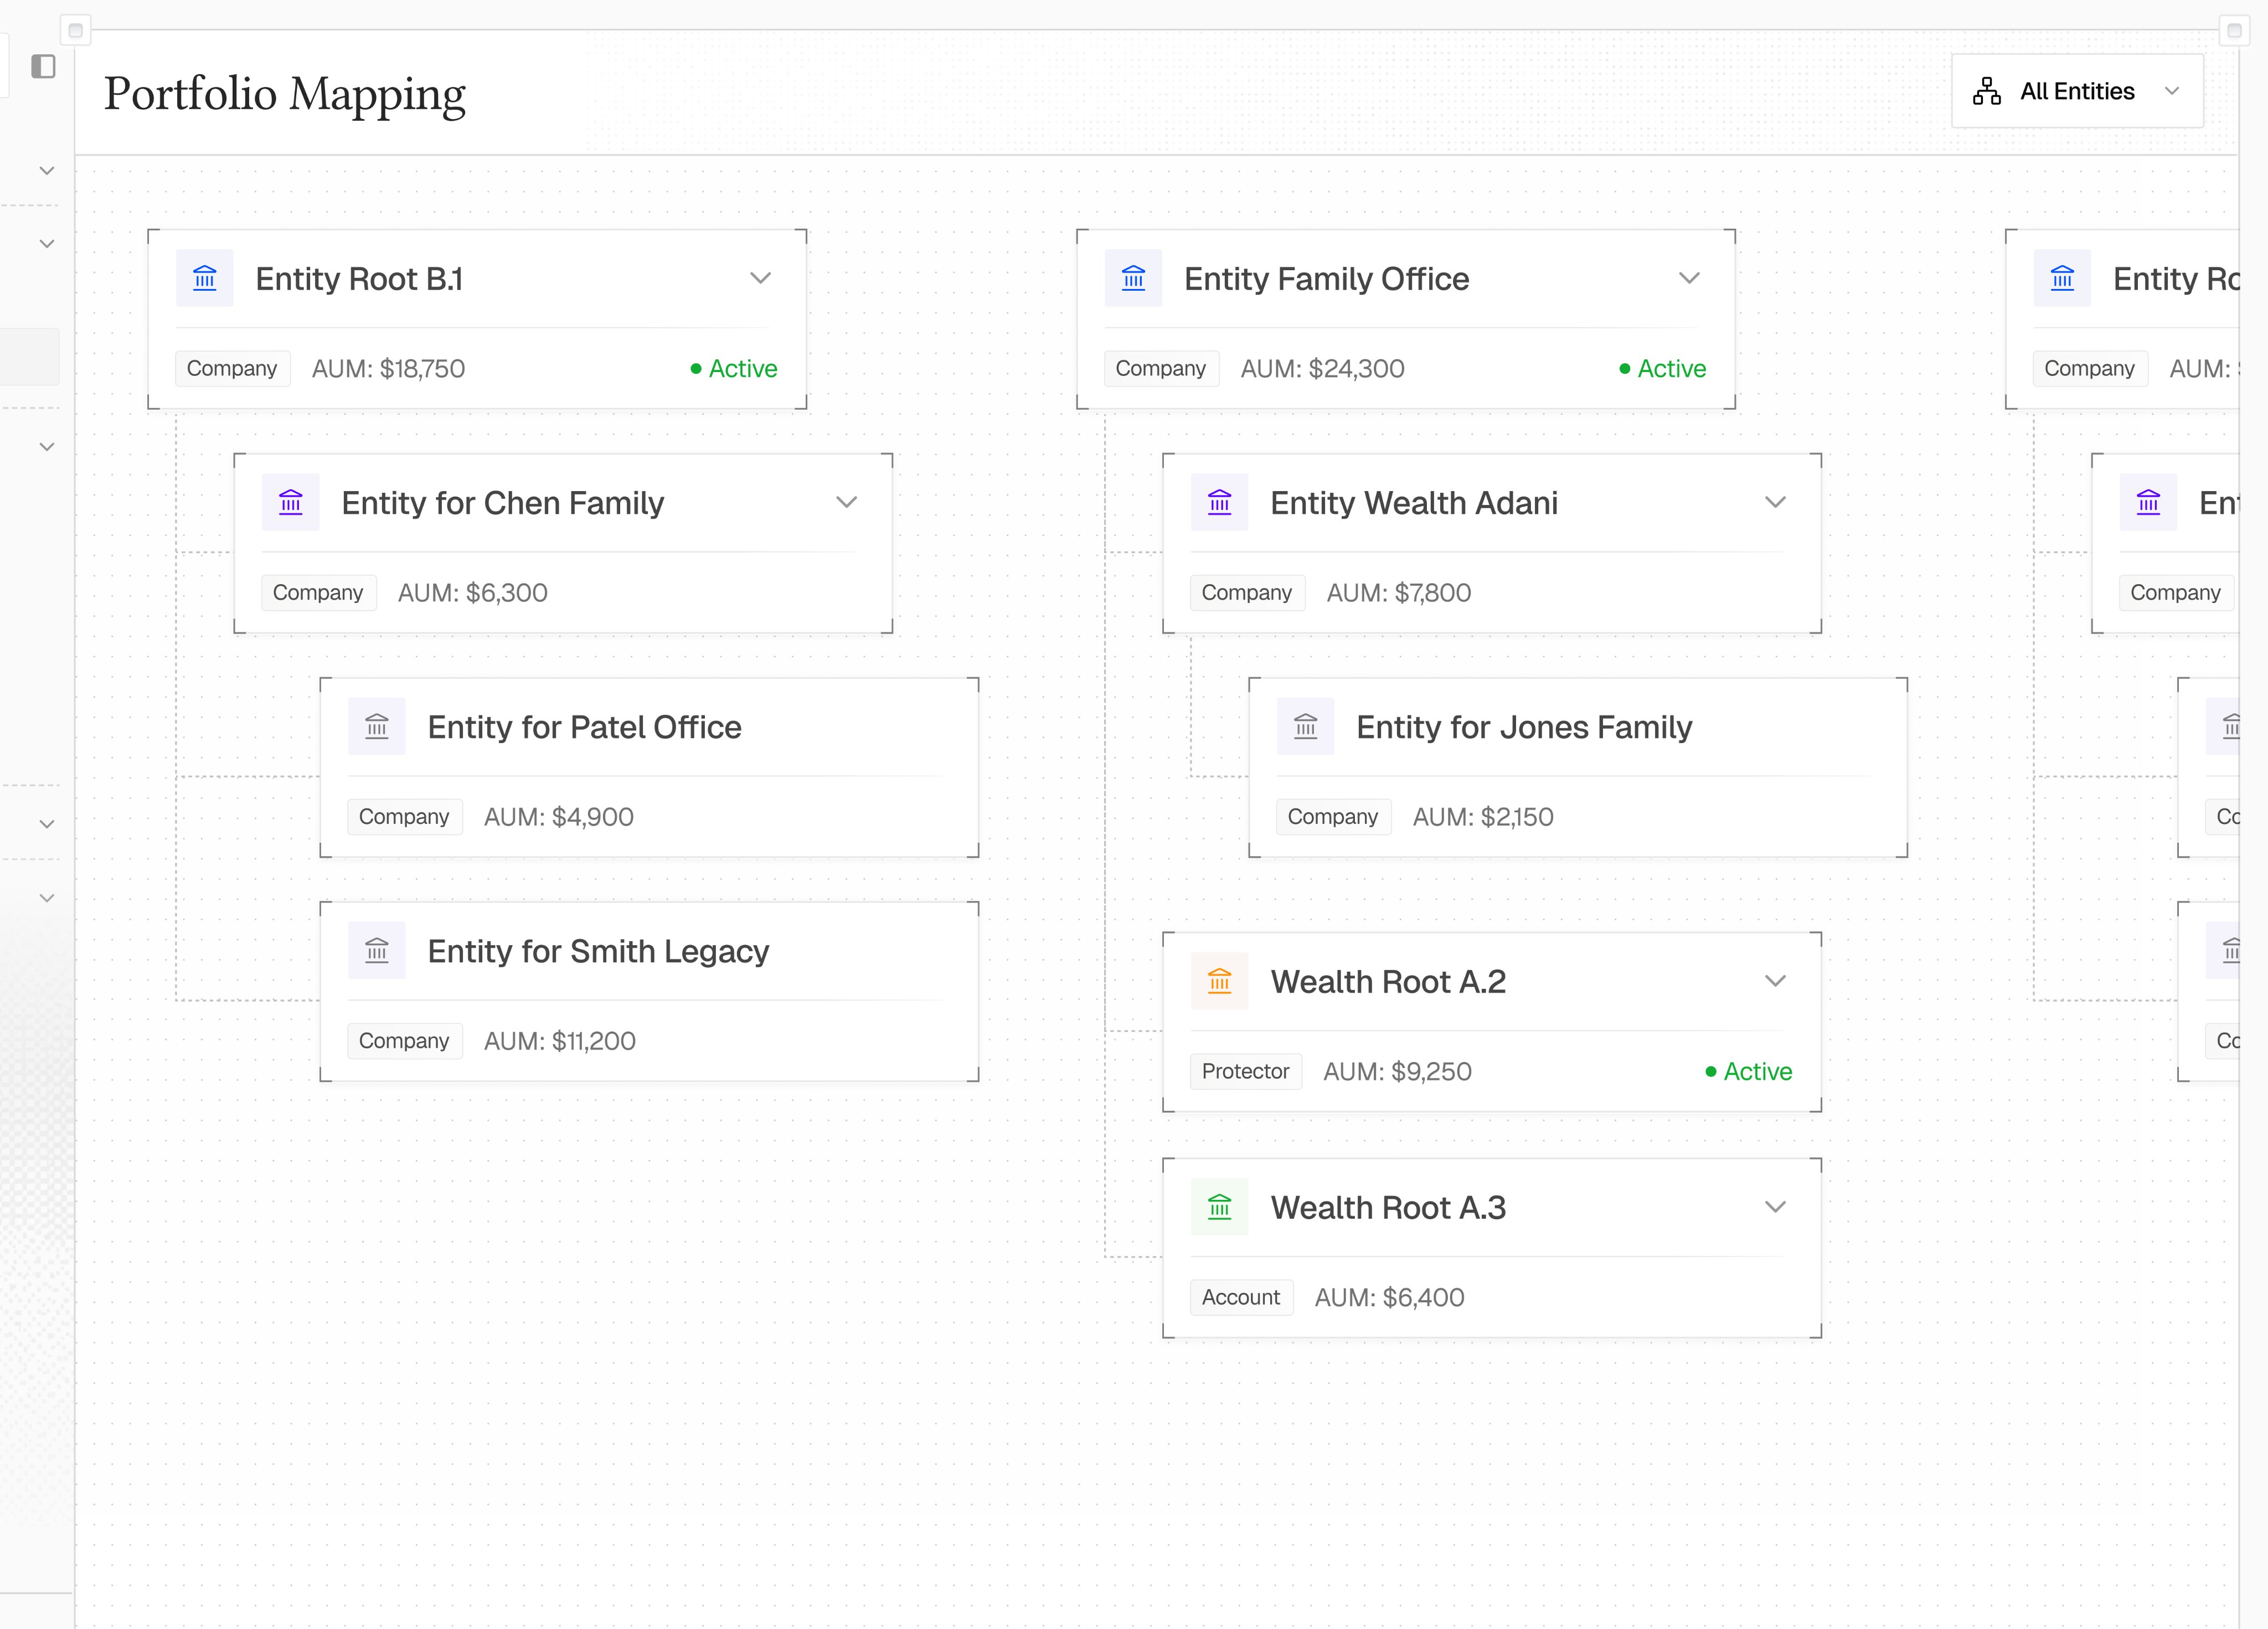Expand the Wealth Root A.3 chevron
The width and height of the screenshot is (2268, 1629).
[x=1775, y=1207]
